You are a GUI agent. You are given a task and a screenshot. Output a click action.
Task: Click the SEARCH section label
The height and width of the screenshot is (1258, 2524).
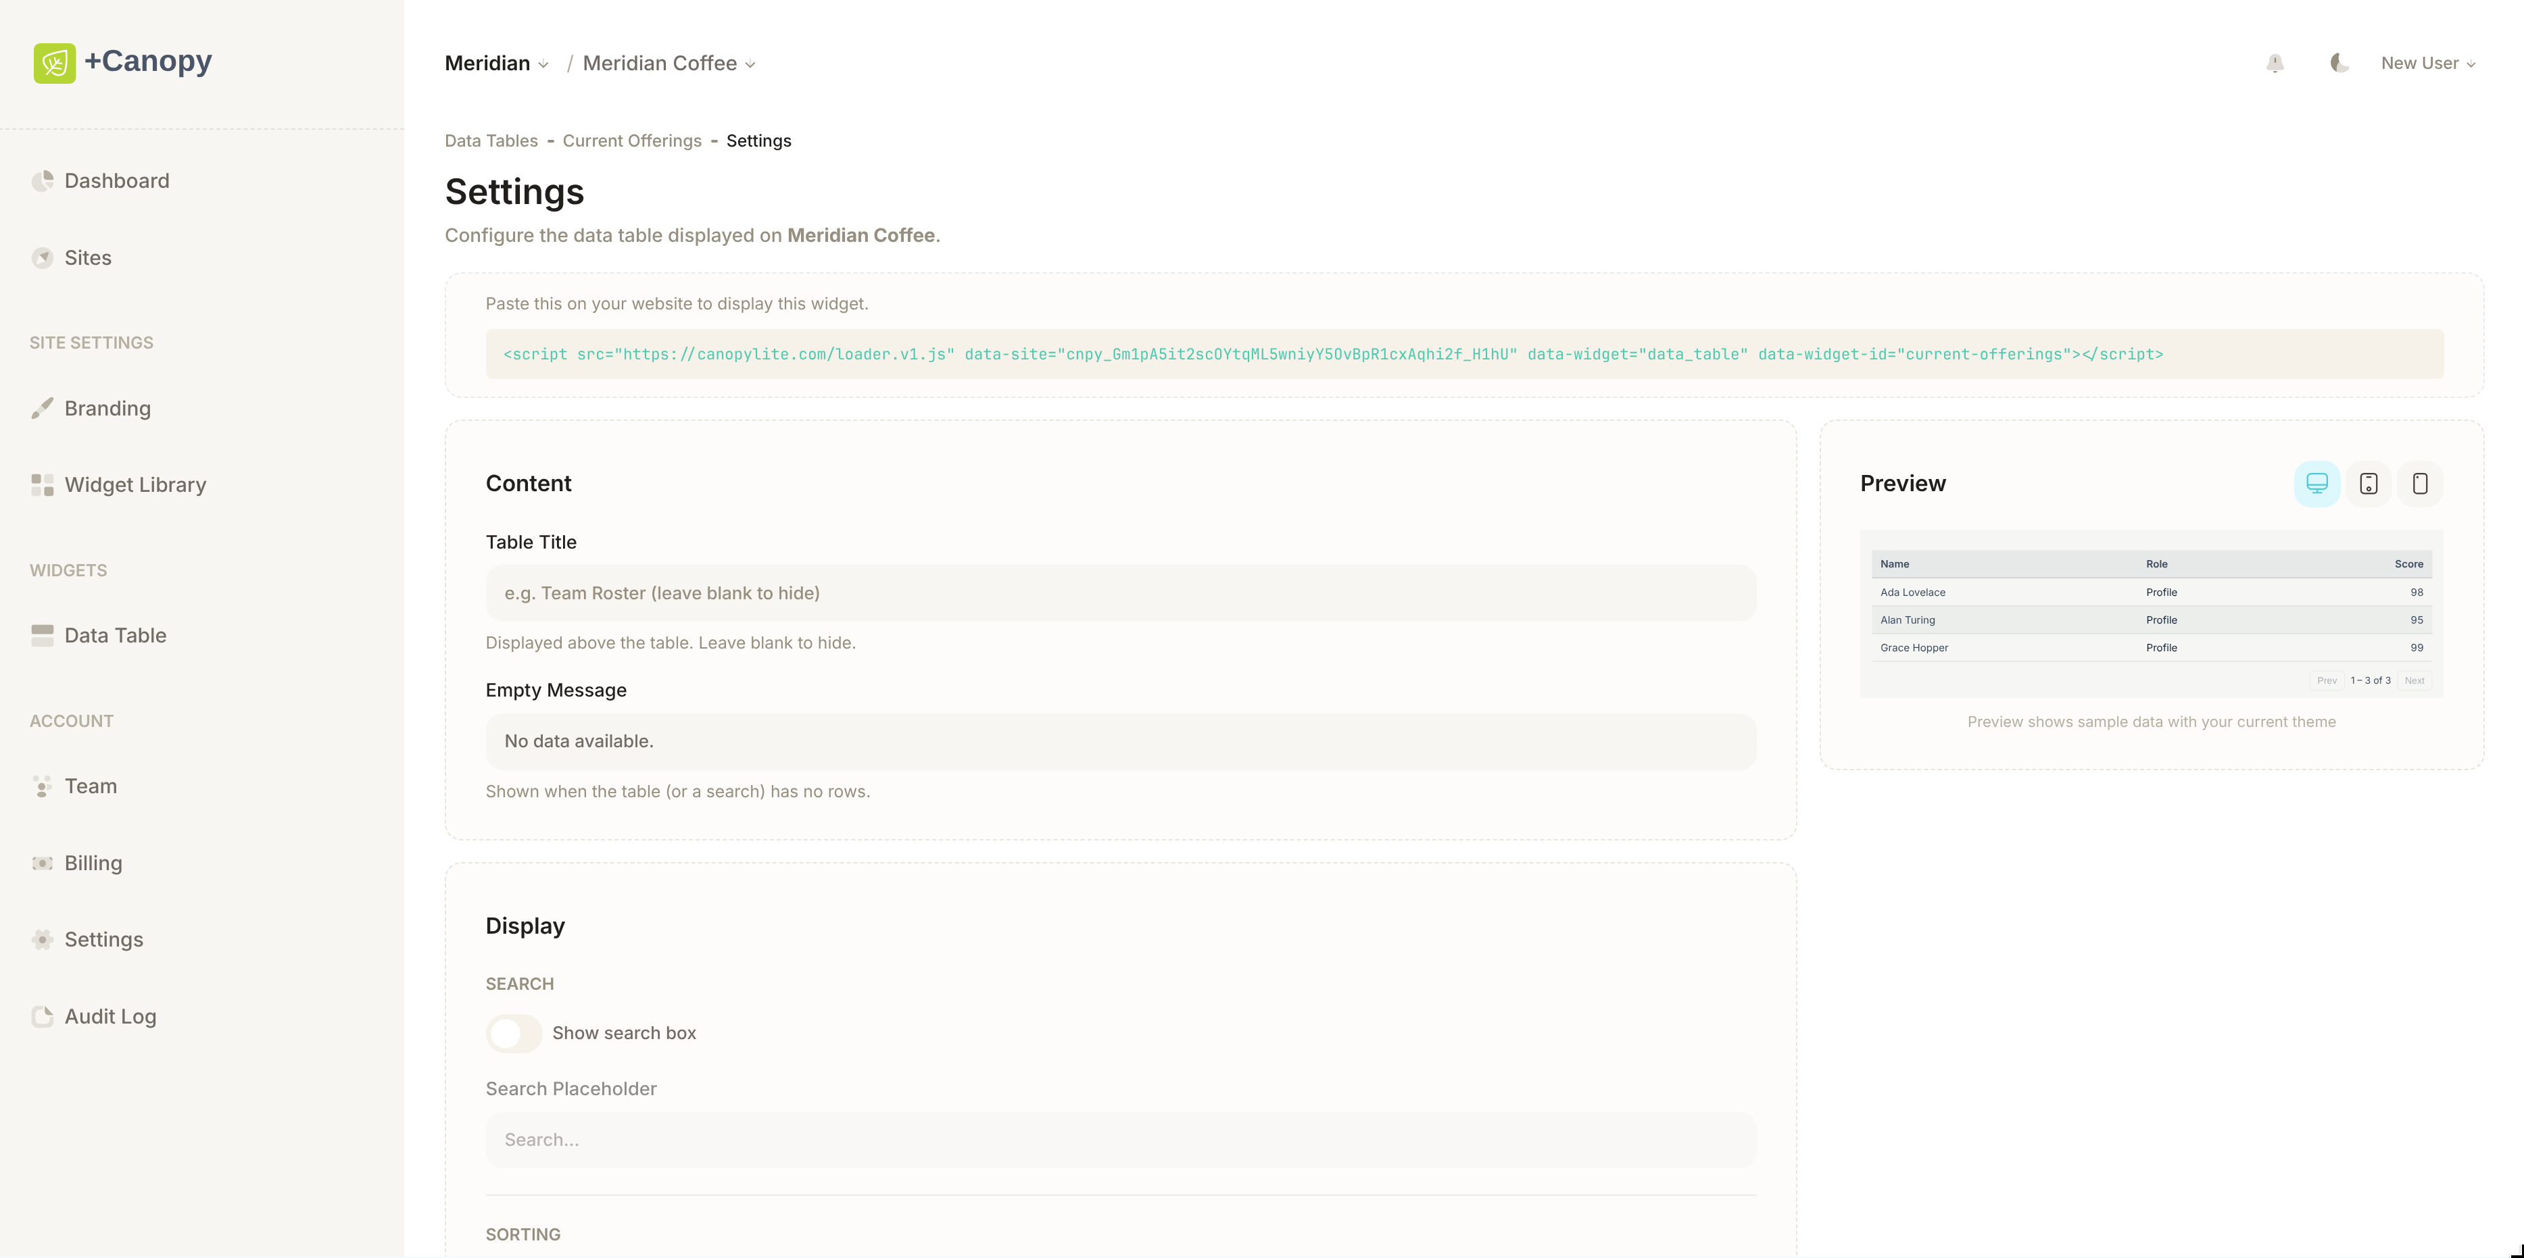click(x=519, y=984)
